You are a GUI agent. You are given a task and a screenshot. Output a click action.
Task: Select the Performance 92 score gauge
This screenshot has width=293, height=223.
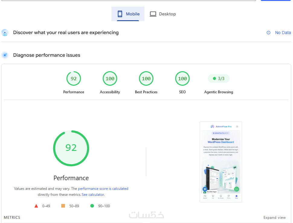(74, 78)
